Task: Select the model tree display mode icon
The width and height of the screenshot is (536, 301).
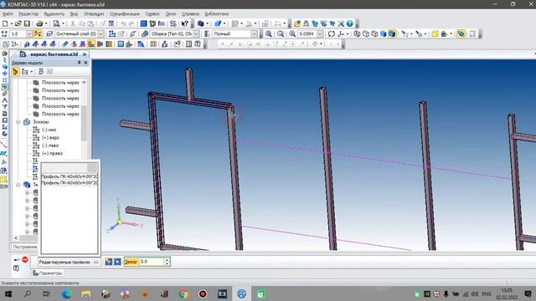Action: coord(15,72)
